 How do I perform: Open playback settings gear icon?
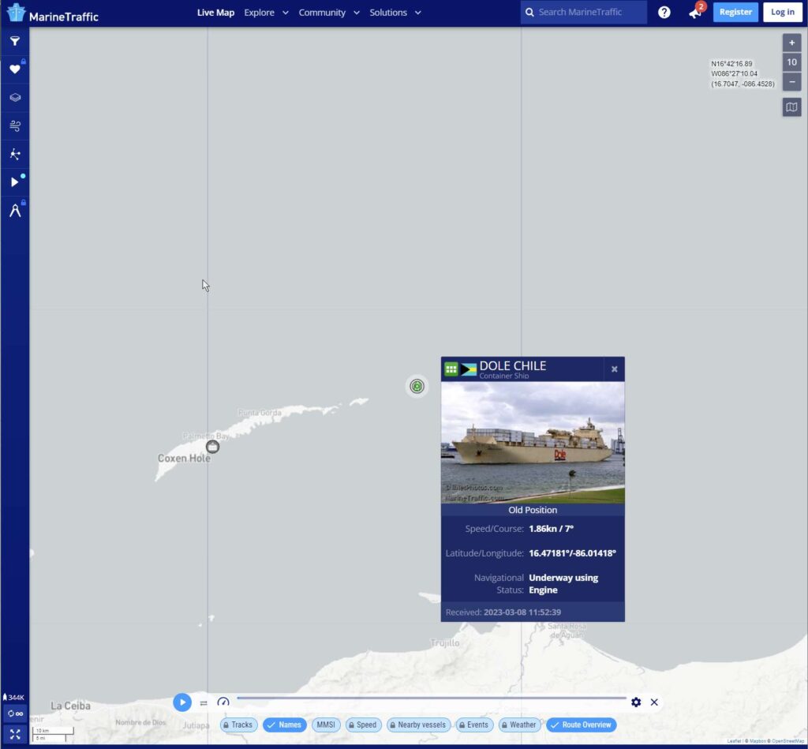coord(636,702)
